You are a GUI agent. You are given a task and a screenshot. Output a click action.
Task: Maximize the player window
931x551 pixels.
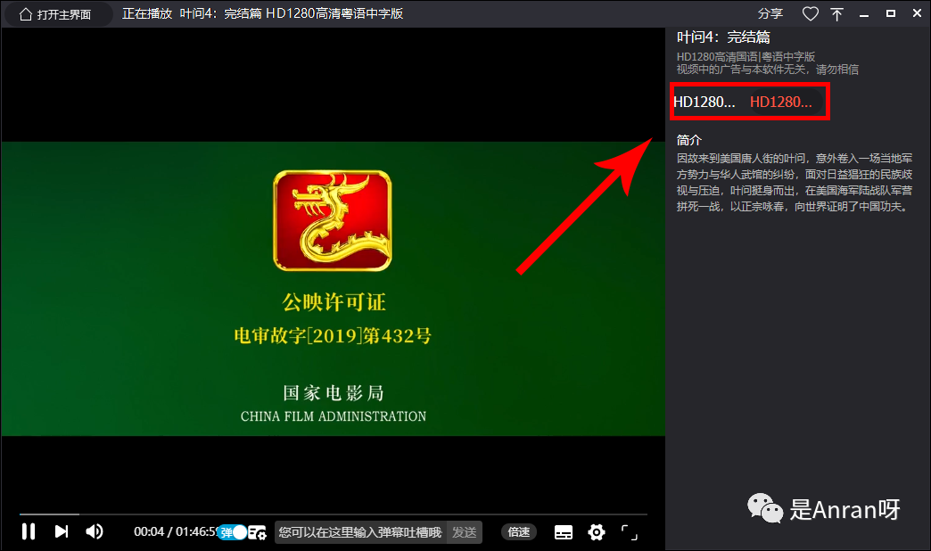coord(891,13)
